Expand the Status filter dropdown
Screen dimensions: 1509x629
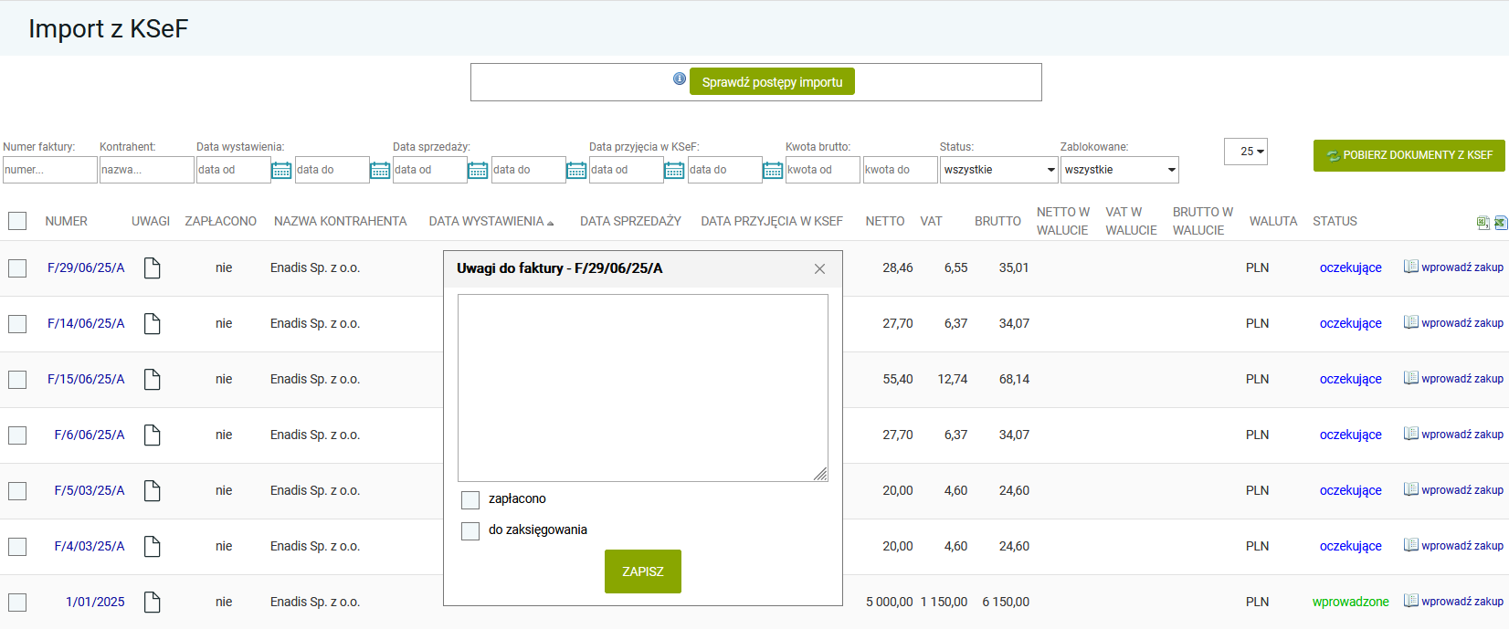(x=998, y=170)
